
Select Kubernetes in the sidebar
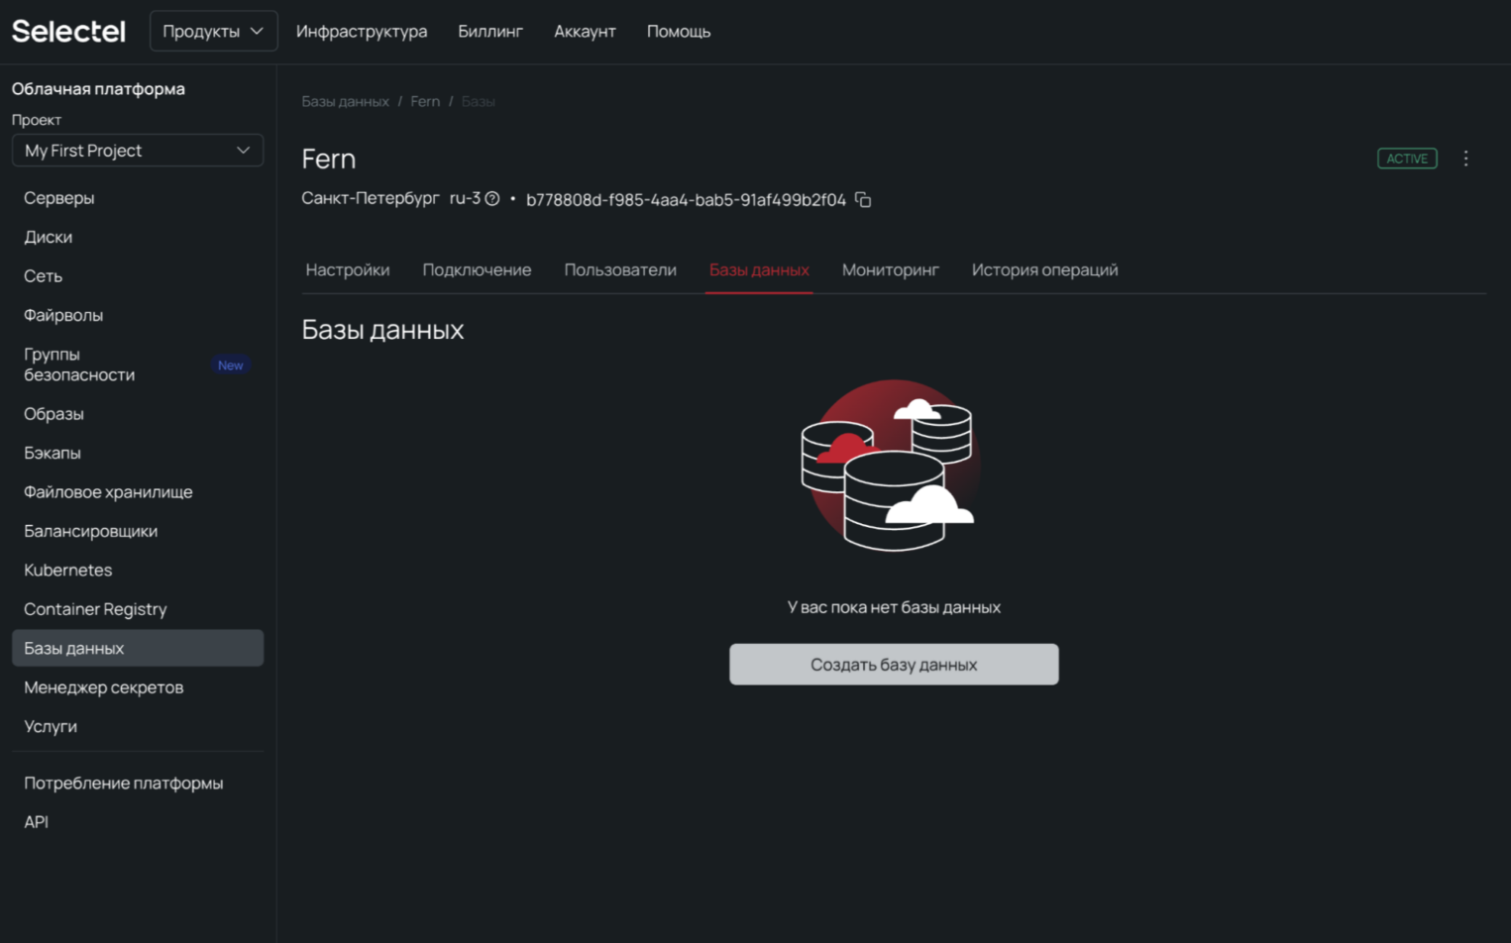68,571
